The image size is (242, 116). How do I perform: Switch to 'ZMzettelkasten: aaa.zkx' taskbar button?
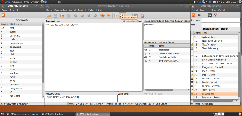(23, 114)
